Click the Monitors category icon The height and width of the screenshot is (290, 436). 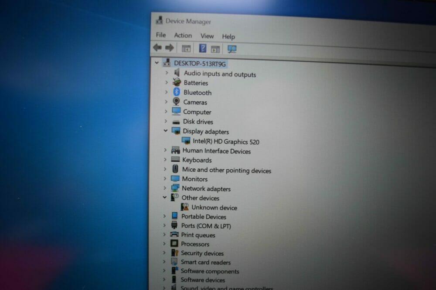pyautogui.click(x=175, y=178)
